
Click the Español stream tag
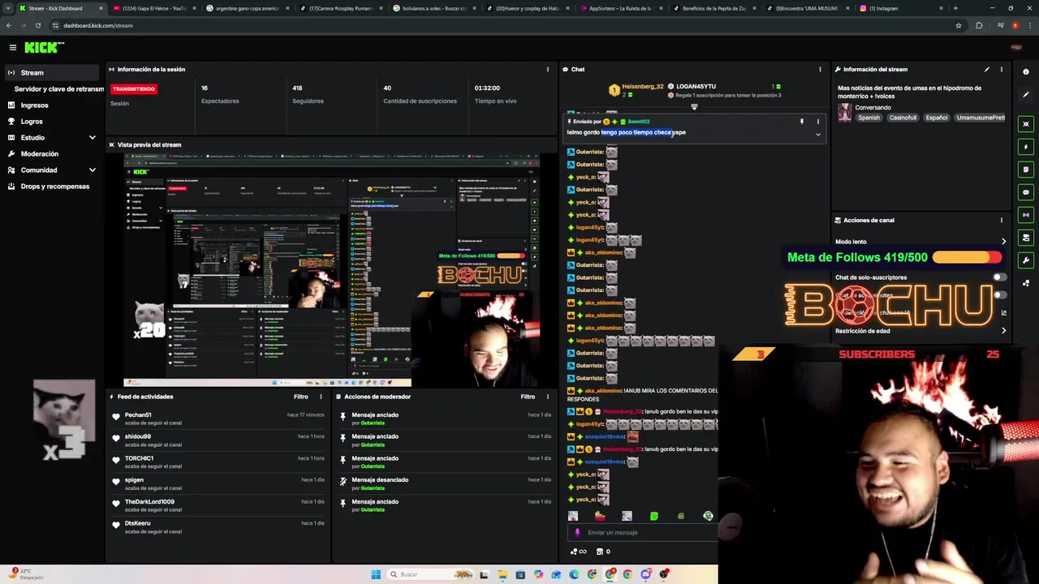(x=937, y=118)
